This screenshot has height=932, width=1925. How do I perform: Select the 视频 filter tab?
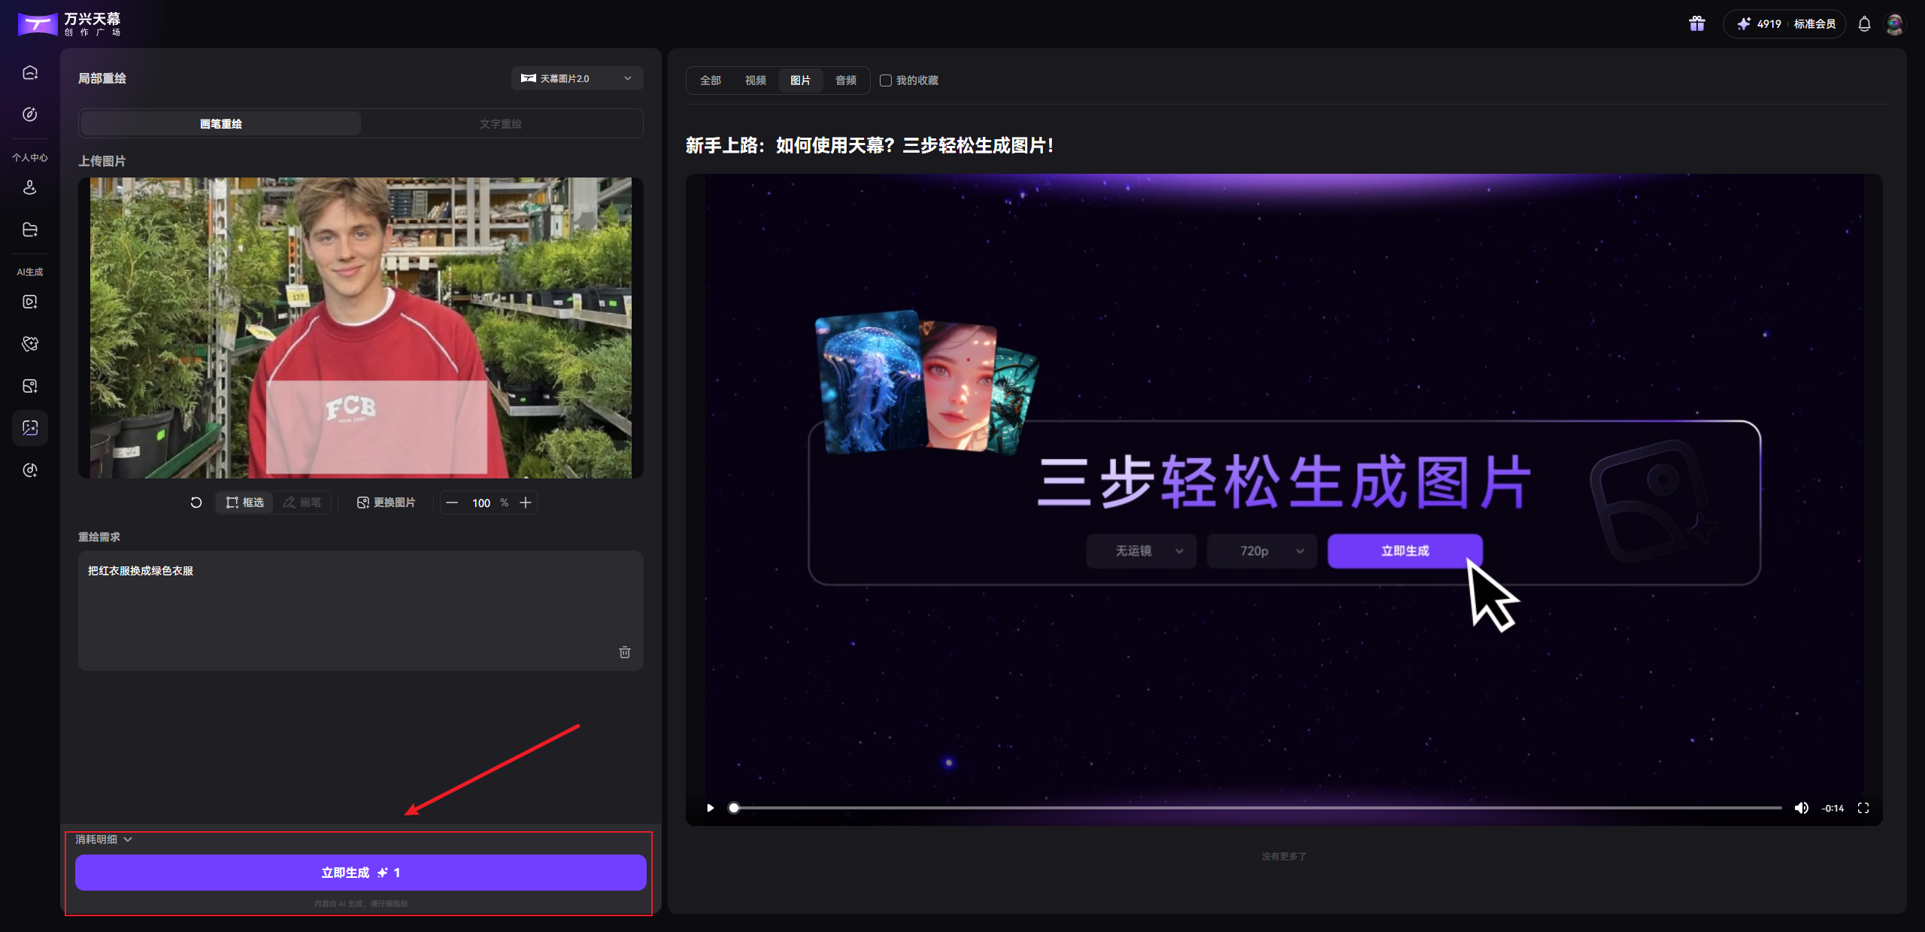(755, 80)
